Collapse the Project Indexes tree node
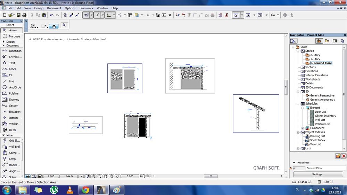 pyautogui.click(x=298, y=132)
